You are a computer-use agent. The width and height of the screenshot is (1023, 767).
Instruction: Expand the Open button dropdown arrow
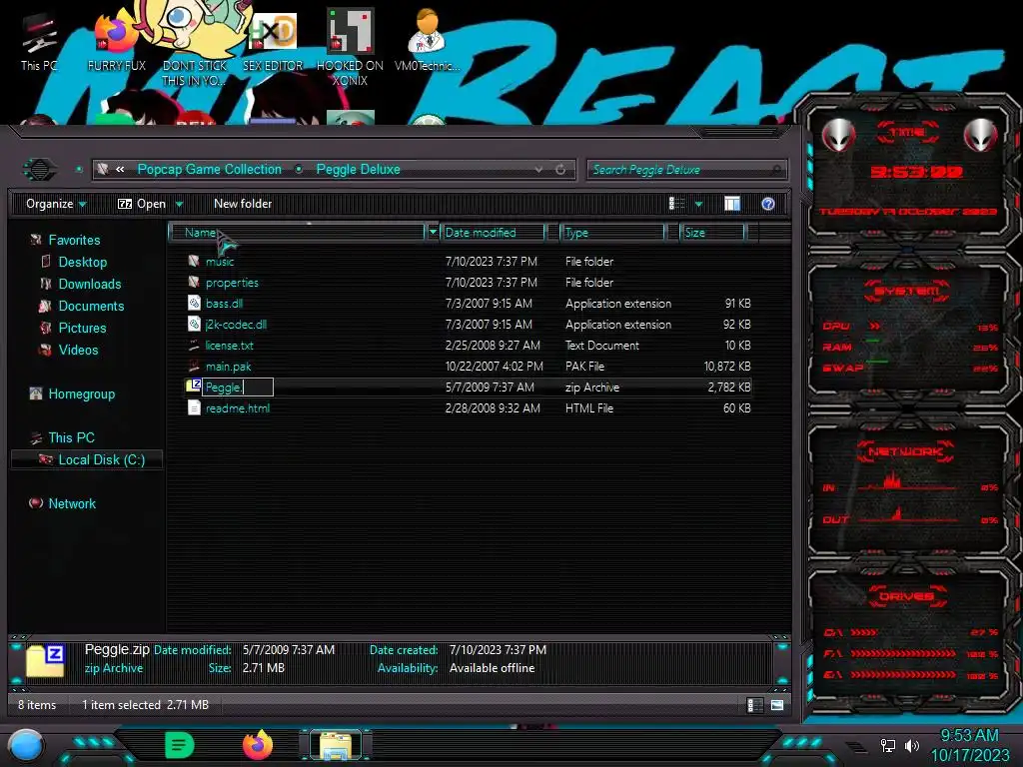pos(179,204)
